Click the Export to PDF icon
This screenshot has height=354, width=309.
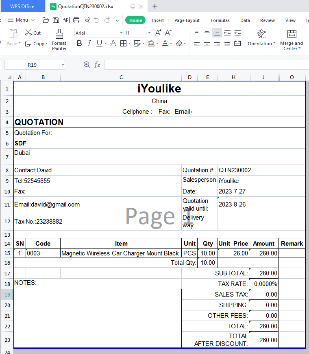[66, 20]
